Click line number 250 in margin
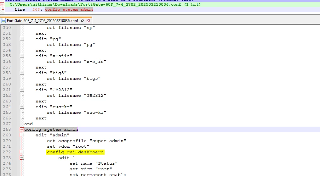320x176 pixels. click(x=6, y=28)
